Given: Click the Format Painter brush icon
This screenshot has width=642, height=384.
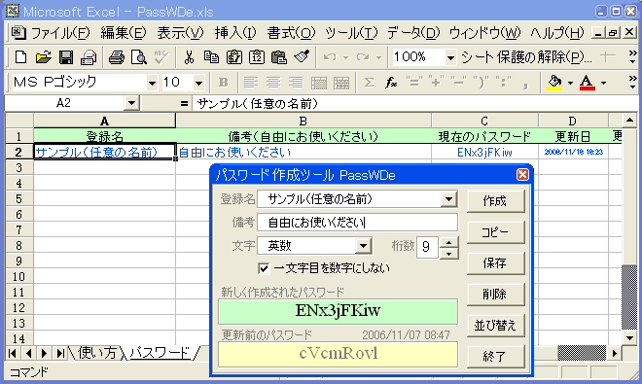Looking at the screenshot, I should pos(302,57).
